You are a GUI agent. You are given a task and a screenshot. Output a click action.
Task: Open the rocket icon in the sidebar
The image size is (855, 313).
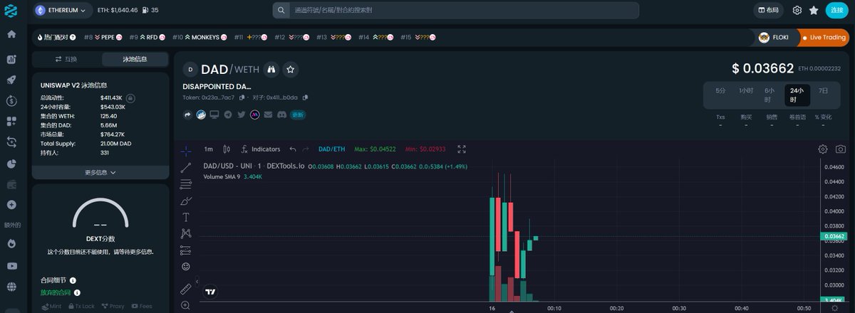(x=11, y=80)
